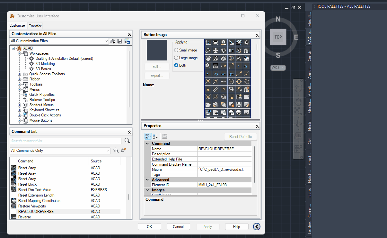
Task: Switch Properties panel to categorized view
Action: tap(148, 136)
